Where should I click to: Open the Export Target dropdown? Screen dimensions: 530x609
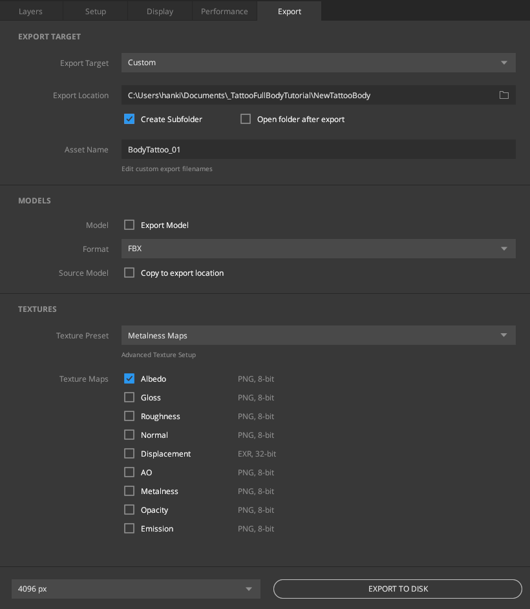[x=318, y=63]
